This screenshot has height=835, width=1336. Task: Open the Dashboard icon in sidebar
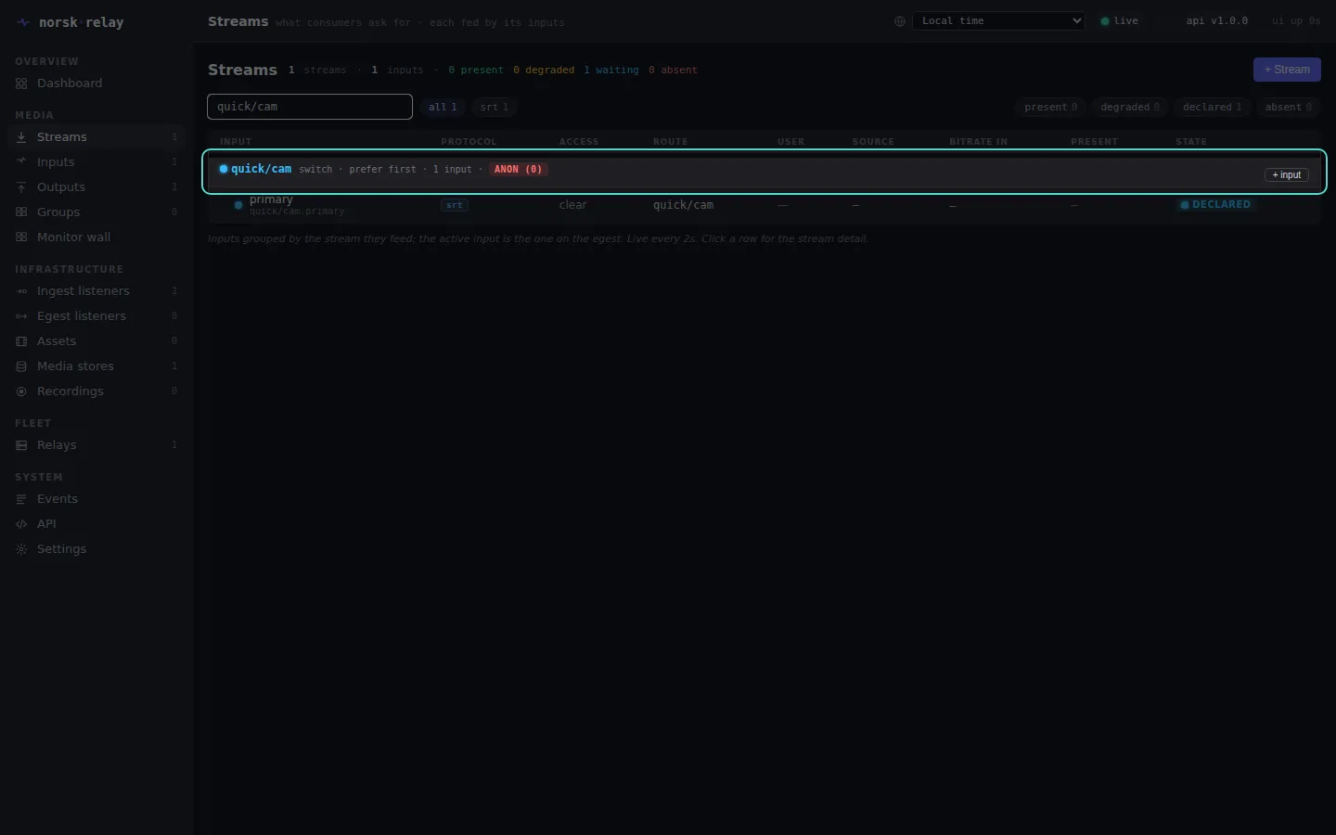point(21,83)
